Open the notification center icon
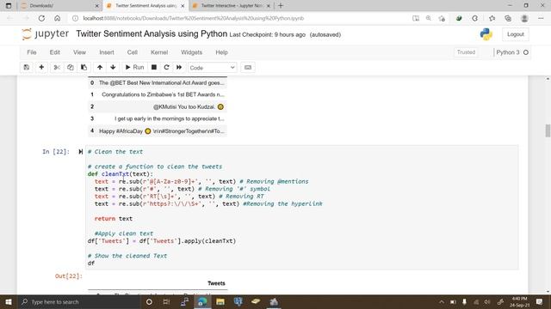Image resolution: width=551 pixels, height=309 pixels. pos(539,301)
